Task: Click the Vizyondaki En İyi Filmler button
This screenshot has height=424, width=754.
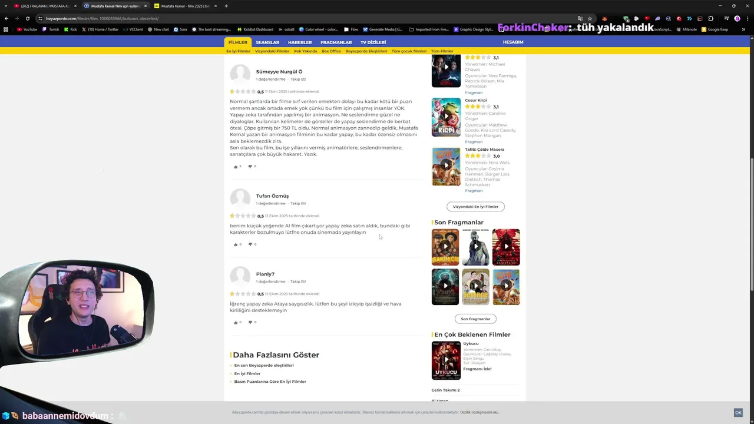Action: 475,207
